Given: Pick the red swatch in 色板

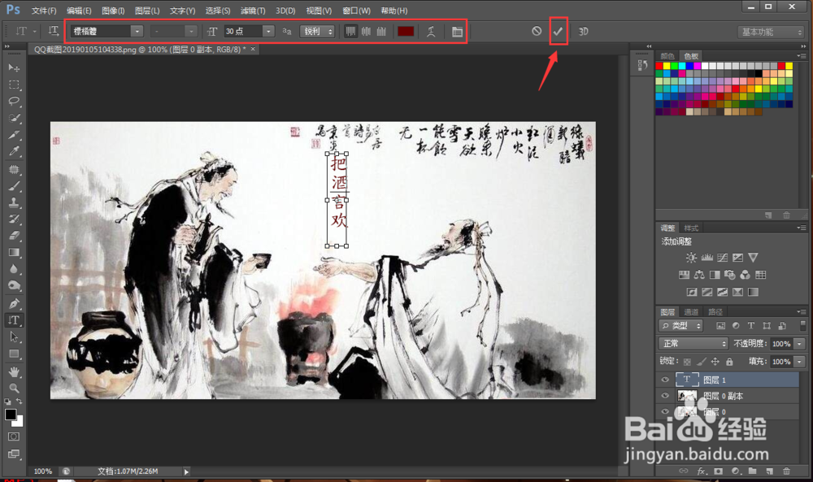Looking at the screenshot, I should (659, 66).
